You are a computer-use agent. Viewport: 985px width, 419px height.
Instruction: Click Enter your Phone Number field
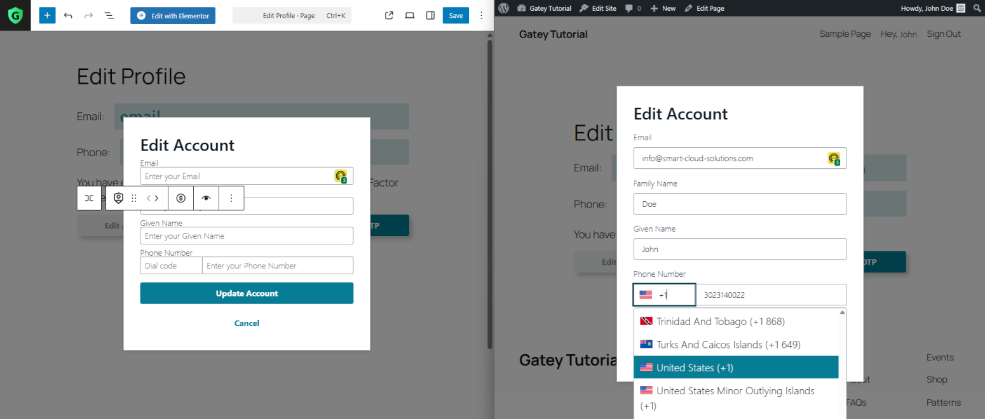click(278, 265)
